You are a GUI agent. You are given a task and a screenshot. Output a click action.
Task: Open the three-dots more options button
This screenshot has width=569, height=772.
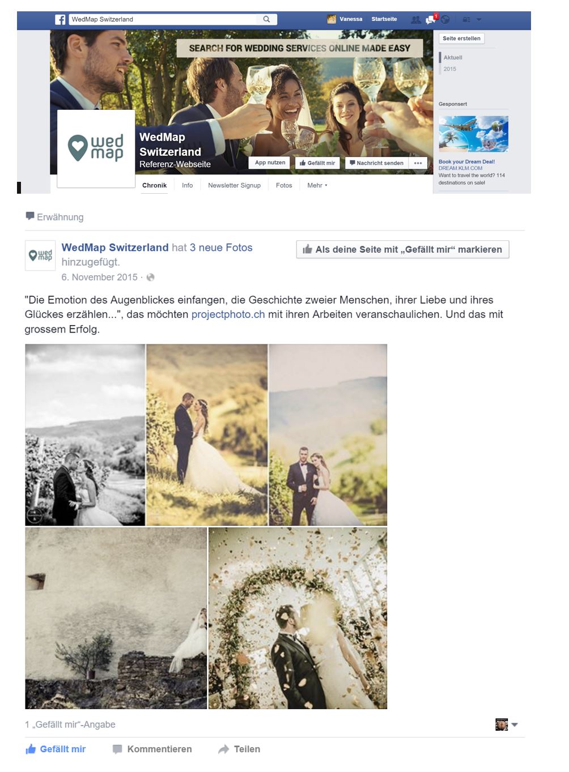(418, 163)
